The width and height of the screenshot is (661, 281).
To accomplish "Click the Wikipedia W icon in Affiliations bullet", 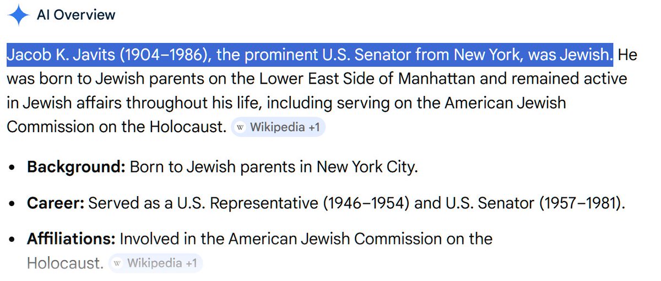I will point(117,263).
